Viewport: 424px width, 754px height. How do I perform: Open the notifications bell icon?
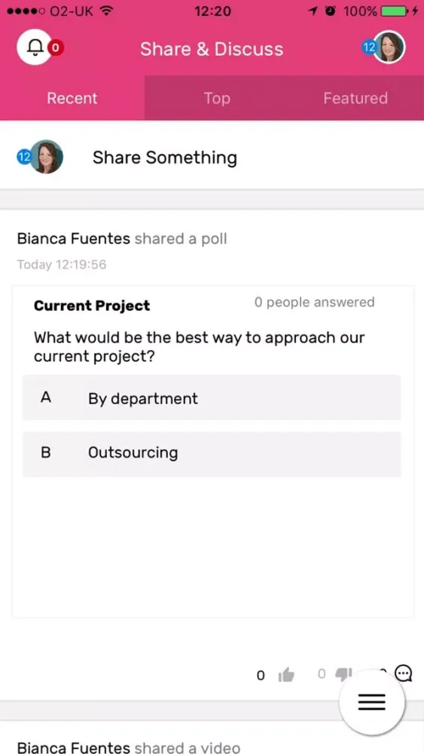pos(35,48)
